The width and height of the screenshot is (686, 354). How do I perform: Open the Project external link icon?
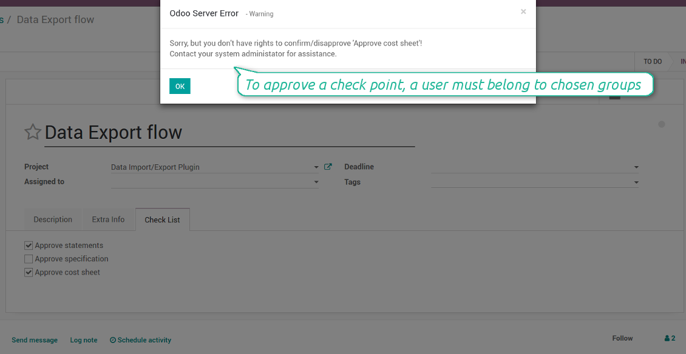[x=328, y=167]
